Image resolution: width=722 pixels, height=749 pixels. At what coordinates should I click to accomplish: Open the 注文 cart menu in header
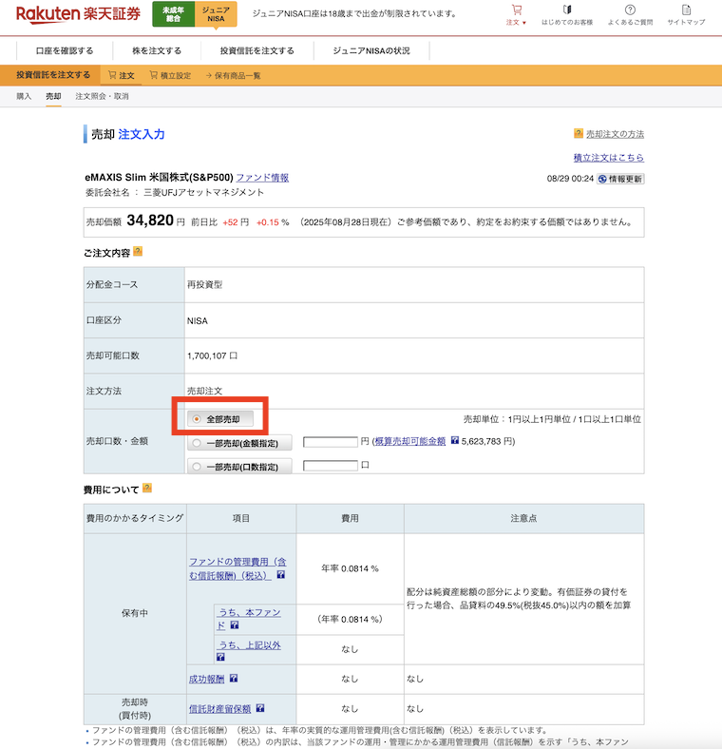click(517, 13)
